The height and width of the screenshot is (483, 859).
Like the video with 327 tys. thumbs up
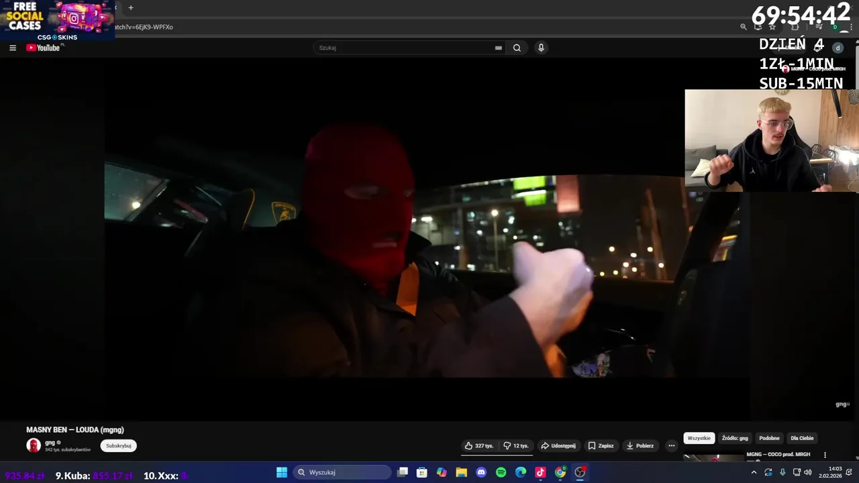click(x=478, y=445)
